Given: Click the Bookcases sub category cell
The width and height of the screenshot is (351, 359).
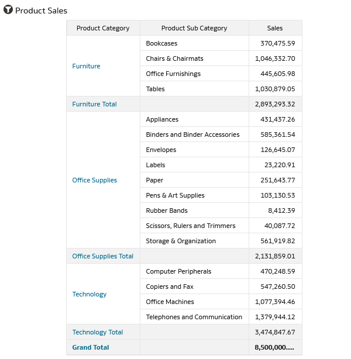Looking at the screenshot, I should coord(161,43).
